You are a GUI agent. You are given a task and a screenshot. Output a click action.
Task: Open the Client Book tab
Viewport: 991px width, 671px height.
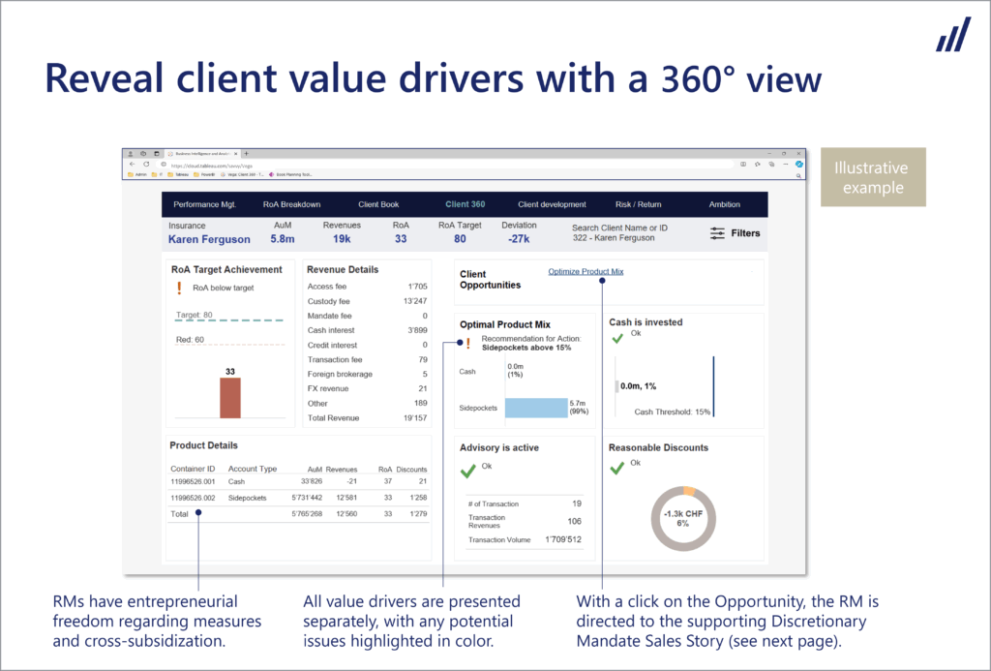[378, 204]
